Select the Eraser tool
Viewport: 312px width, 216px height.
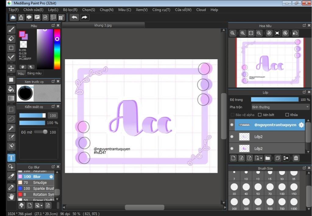pos(11,39)
